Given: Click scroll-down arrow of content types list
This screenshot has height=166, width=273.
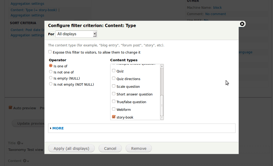Looking at the screenshot, I should [x=162, y=118].
